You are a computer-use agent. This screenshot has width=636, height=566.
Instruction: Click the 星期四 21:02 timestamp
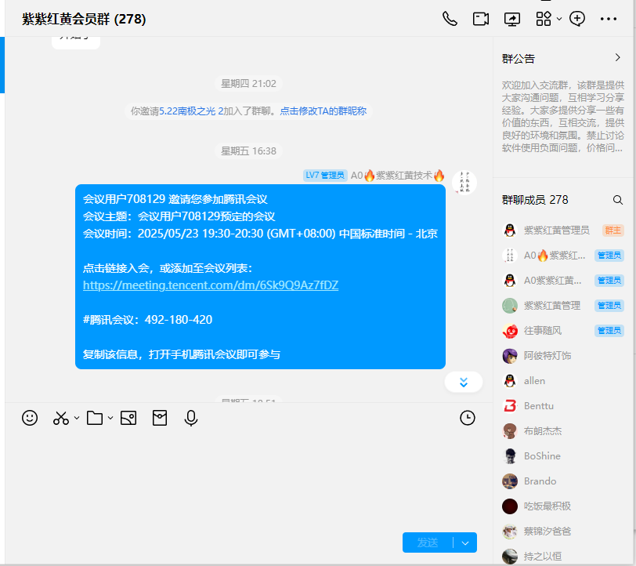coord(248,84)
